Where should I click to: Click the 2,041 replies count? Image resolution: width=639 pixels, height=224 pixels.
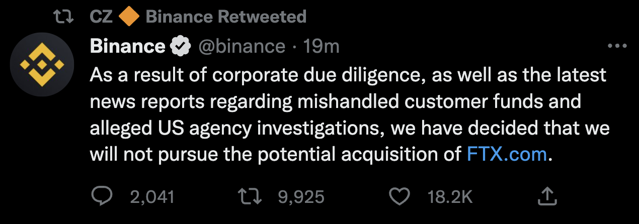(152, 196)
